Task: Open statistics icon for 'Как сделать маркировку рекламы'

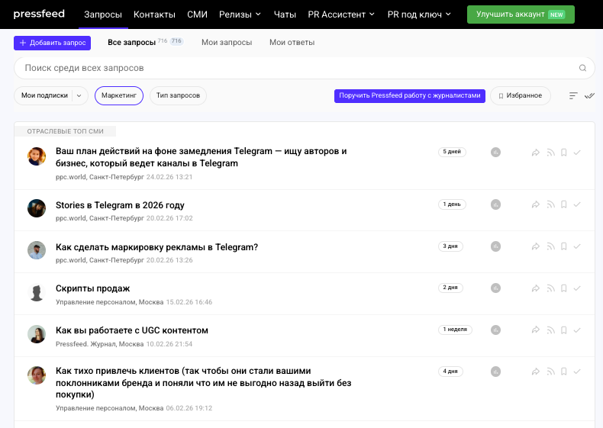Action: (x=495, y=246)
